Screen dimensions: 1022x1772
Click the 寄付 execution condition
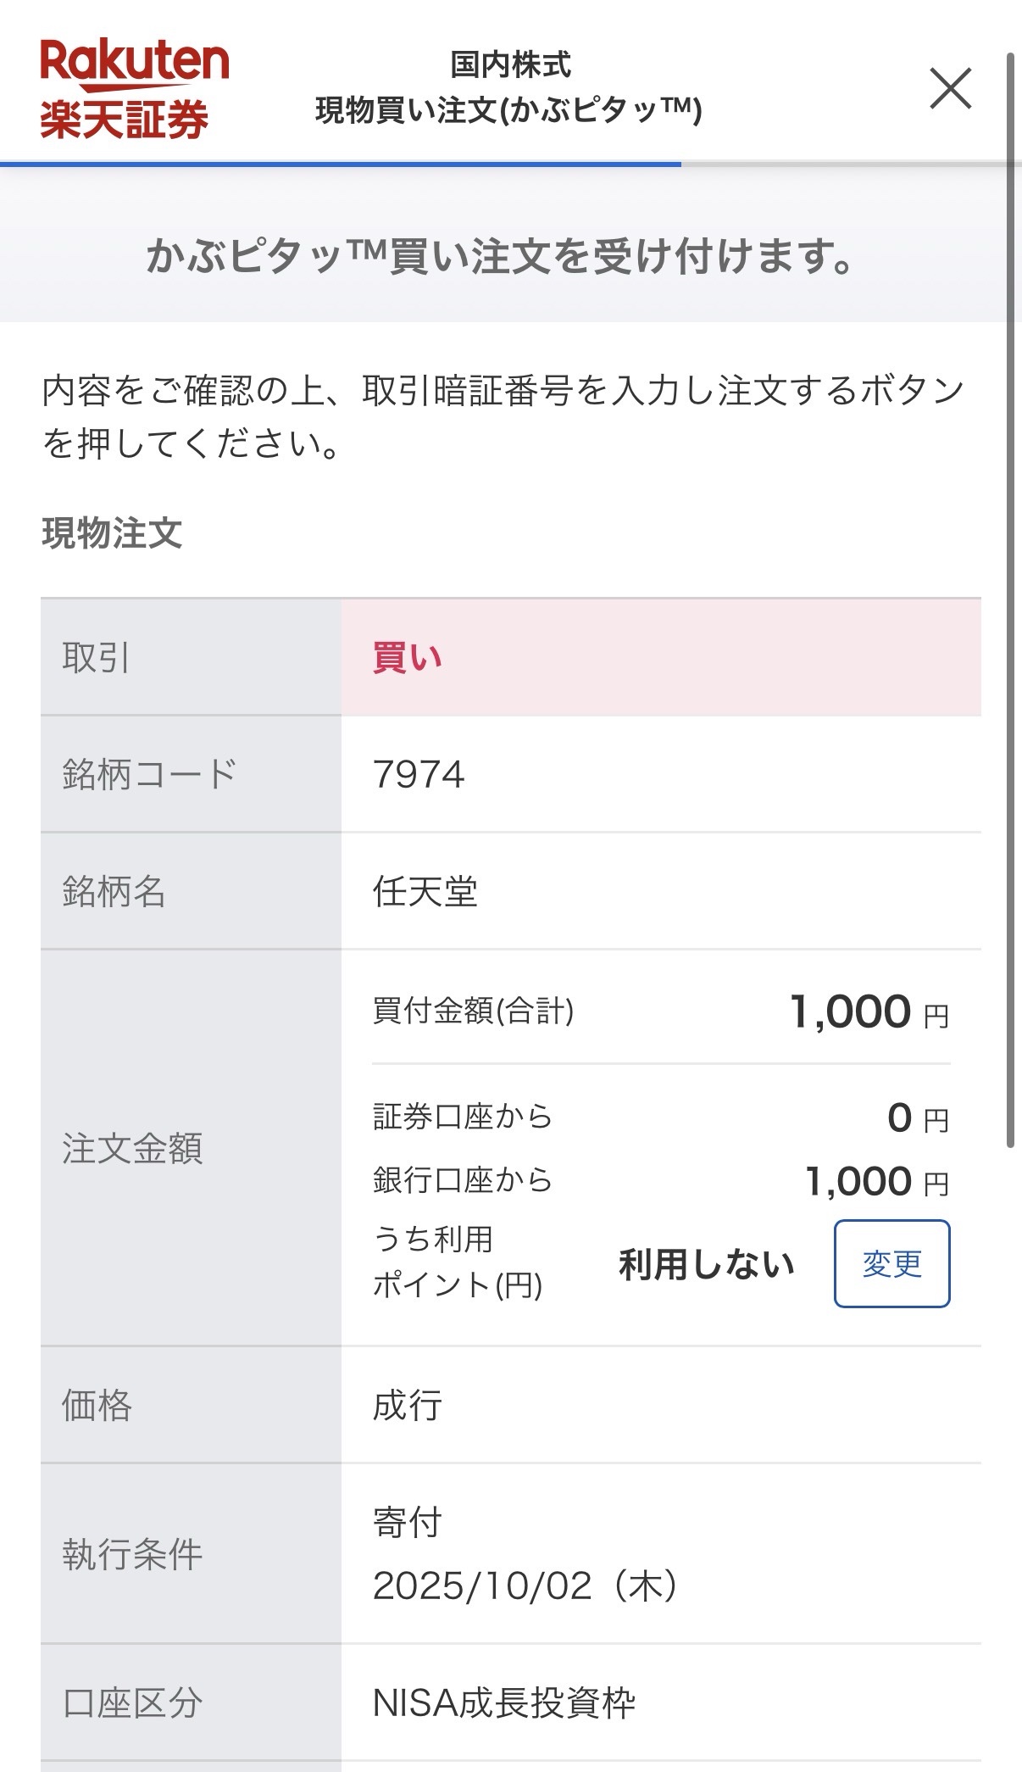click(408, 1523)
